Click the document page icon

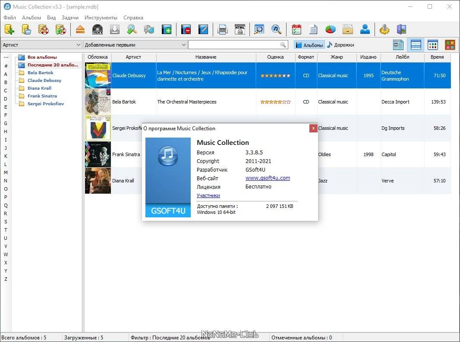click(313, 29)
